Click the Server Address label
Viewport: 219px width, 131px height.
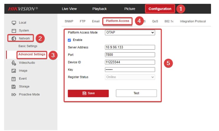point(78,47)
